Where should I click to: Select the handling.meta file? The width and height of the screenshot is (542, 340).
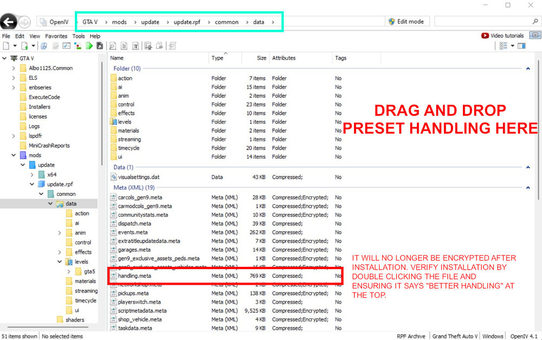click(x=134, y=276)
